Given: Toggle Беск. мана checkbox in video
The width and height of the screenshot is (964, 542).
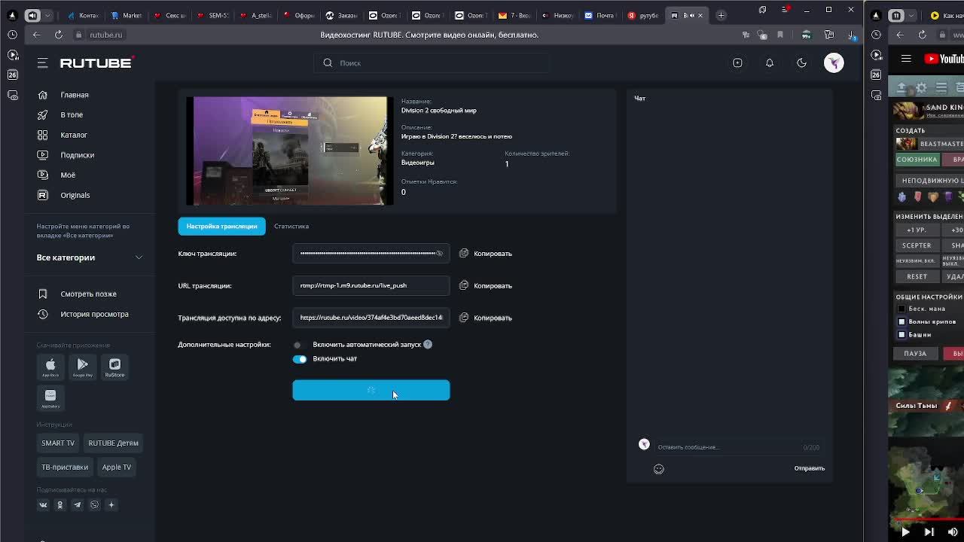Looking at the screenshot, I should coord(901,309).
